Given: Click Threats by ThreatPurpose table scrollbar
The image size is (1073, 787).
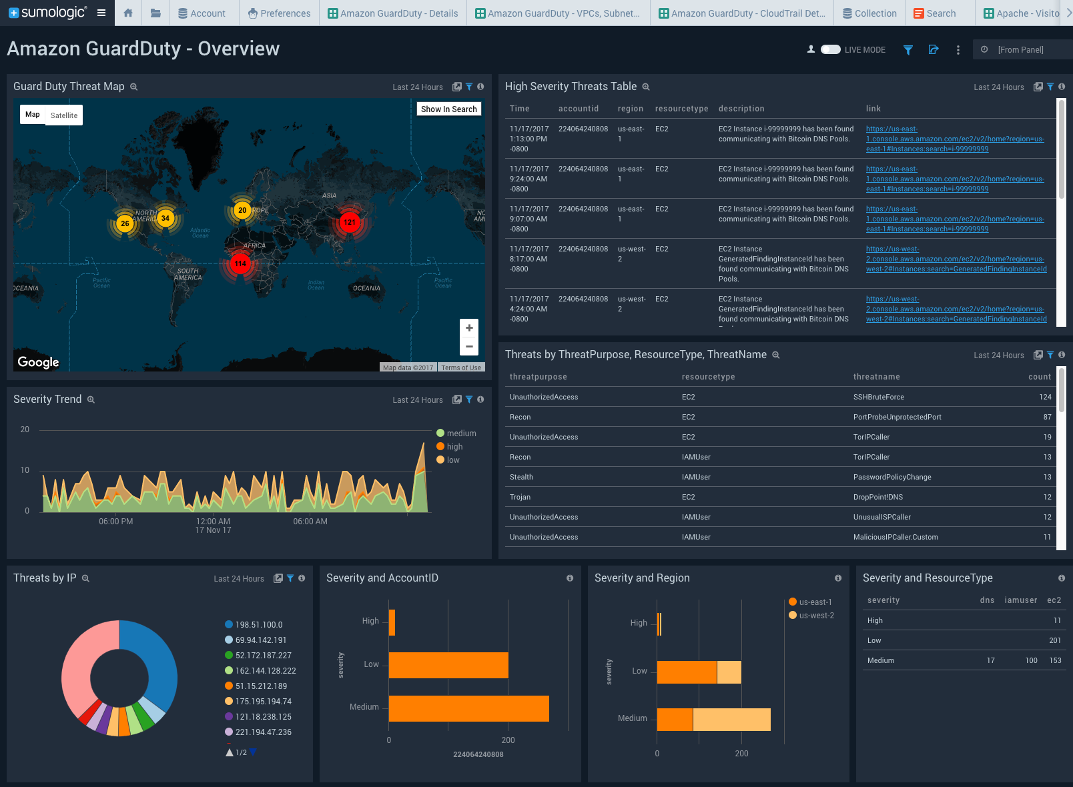Looking at the screenshot, I should [1062, 390].
